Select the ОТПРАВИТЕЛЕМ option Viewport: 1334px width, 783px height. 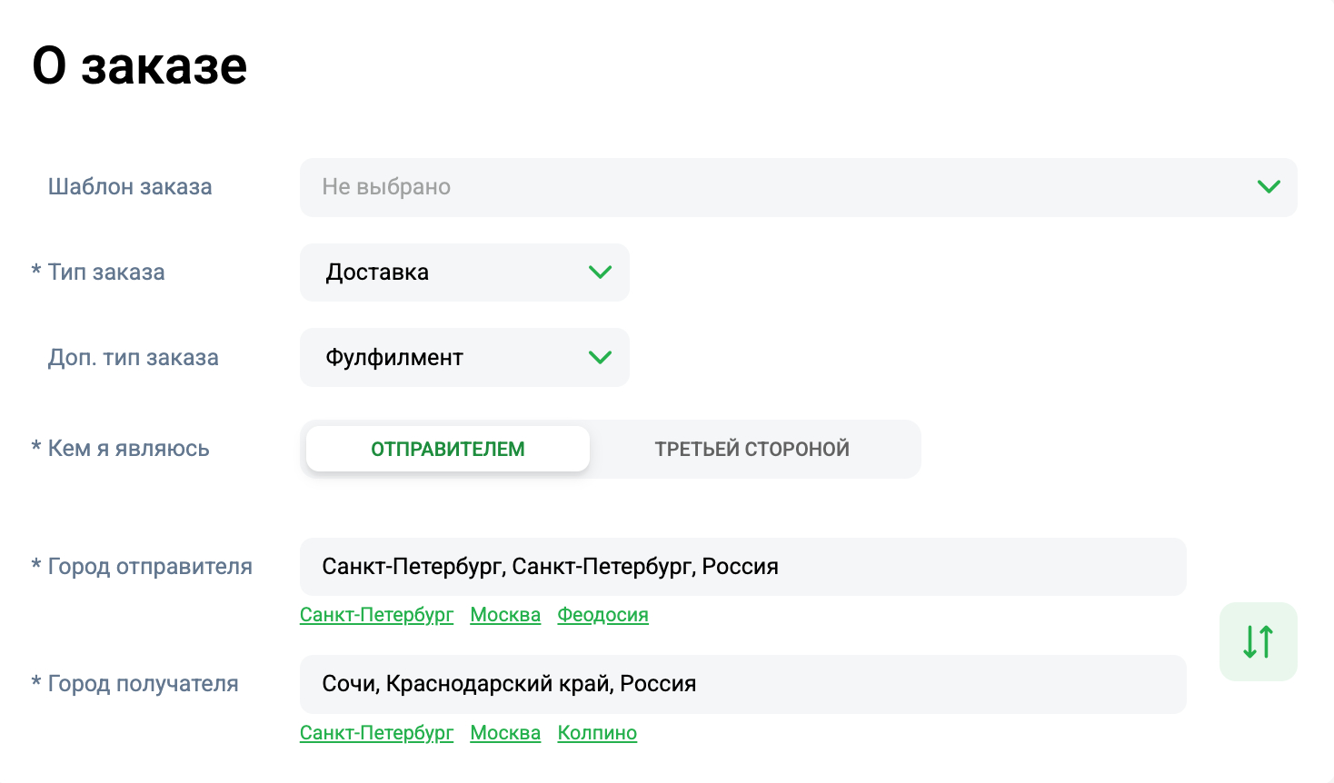tap(447, 449)
